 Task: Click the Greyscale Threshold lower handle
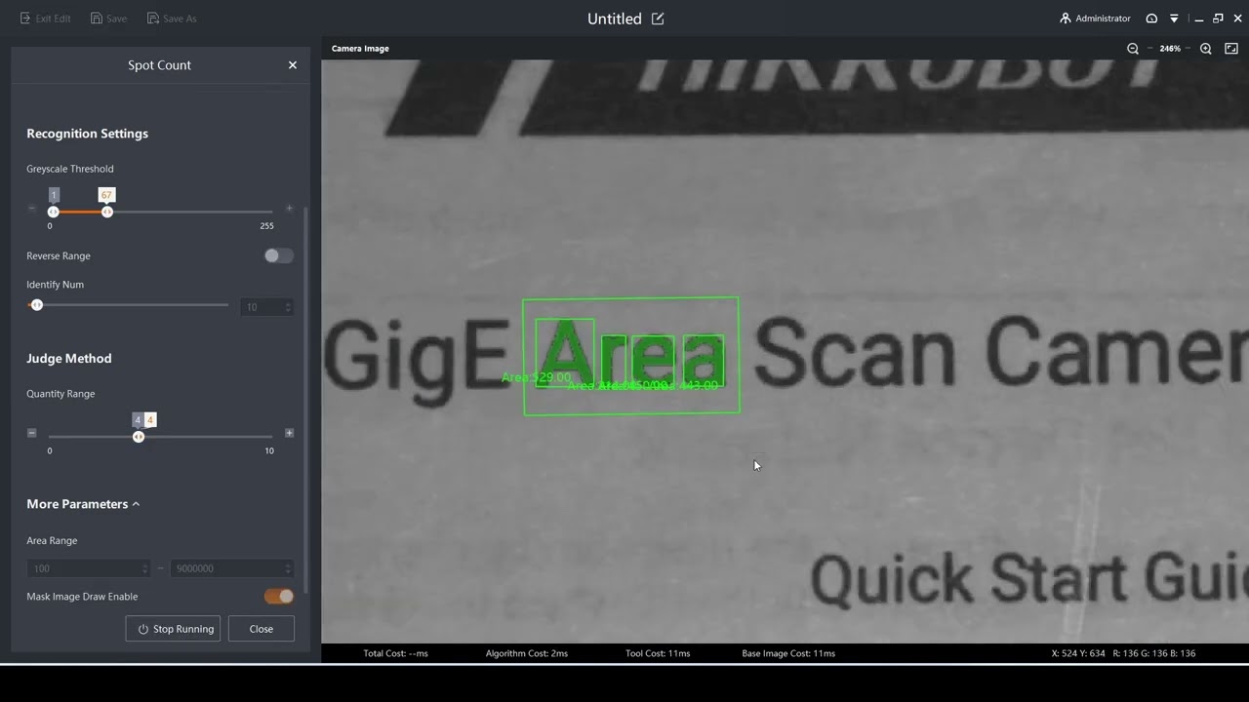[x=54, y=212]
